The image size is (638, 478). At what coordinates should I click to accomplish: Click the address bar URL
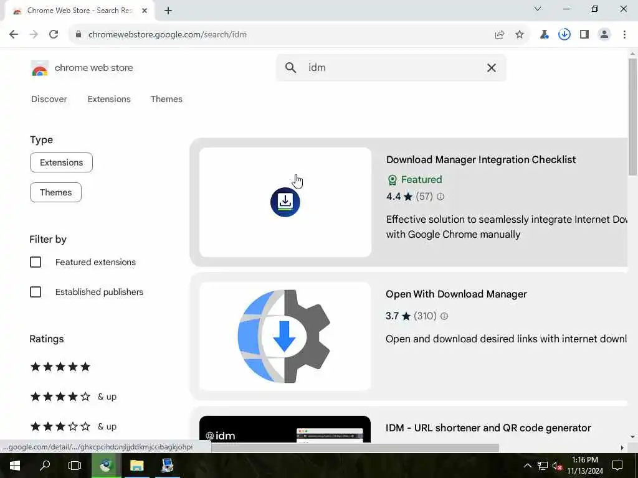pos(168,35)
